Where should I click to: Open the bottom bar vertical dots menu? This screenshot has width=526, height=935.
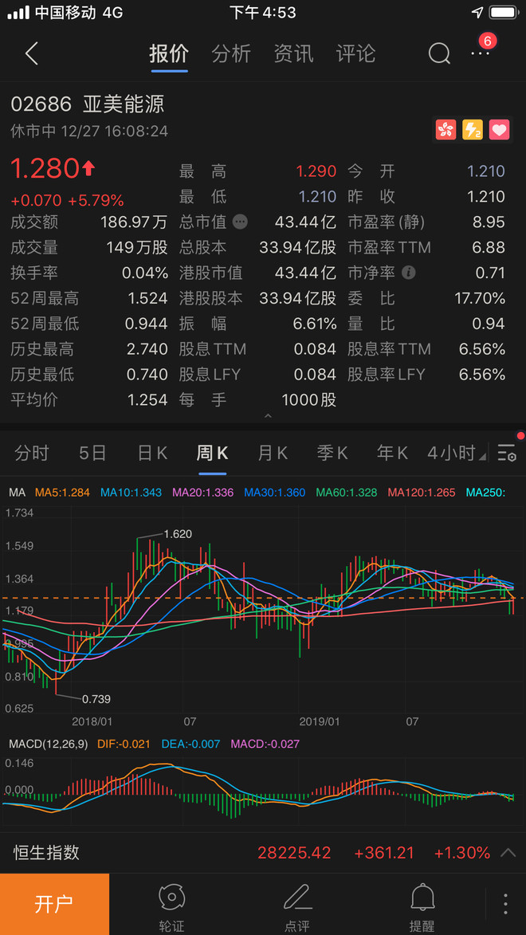coord(506,904)
